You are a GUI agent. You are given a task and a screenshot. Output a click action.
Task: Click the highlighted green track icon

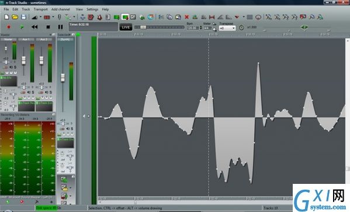coord(125,17)
